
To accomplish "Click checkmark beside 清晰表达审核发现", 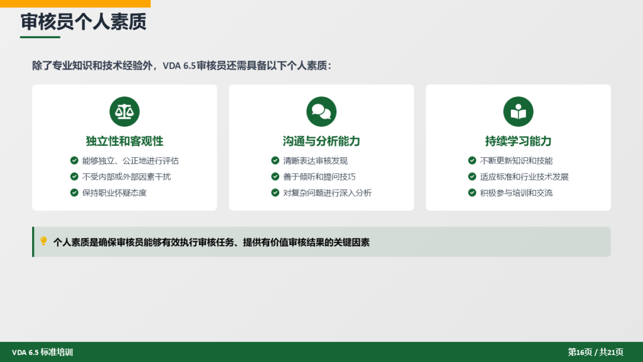I will (x=275, y=161).
